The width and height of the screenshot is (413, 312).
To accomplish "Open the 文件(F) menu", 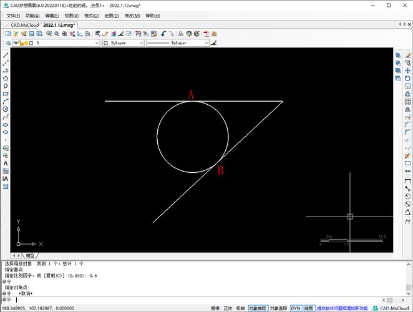I will (13, 16).
